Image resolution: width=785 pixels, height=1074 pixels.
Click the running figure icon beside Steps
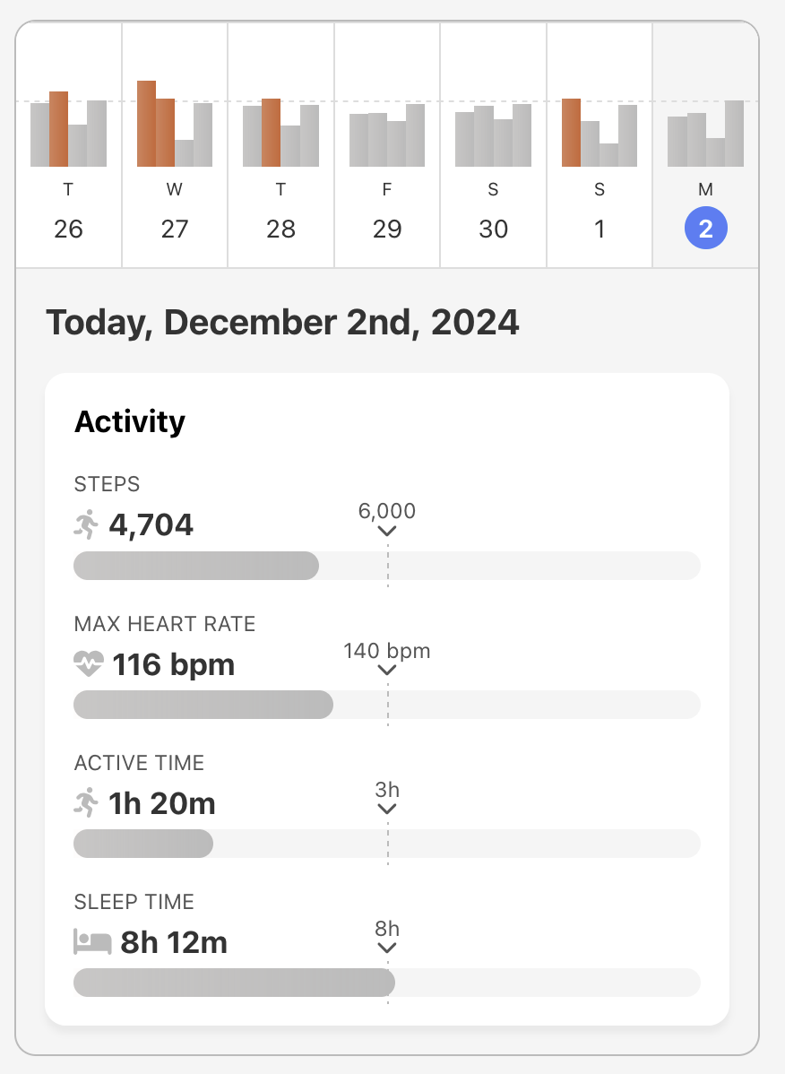pyautogui.click(x=87, y=524)
